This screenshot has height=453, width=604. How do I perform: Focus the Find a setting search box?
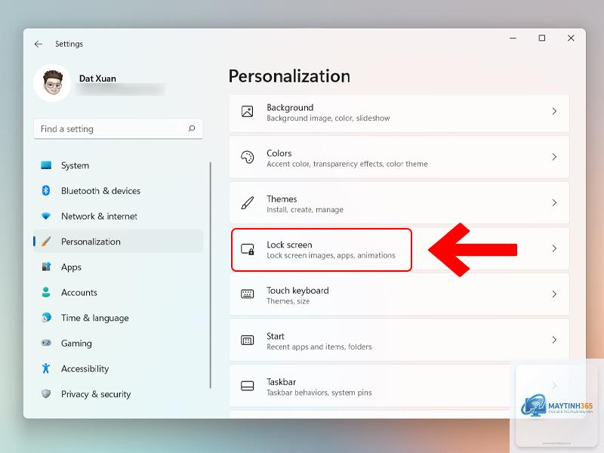point(118,128)
